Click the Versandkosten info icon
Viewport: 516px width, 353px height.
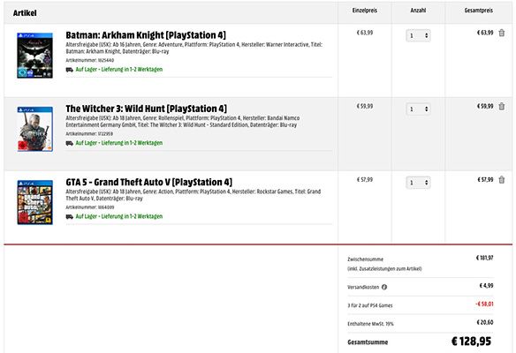[x=384, y=287]
